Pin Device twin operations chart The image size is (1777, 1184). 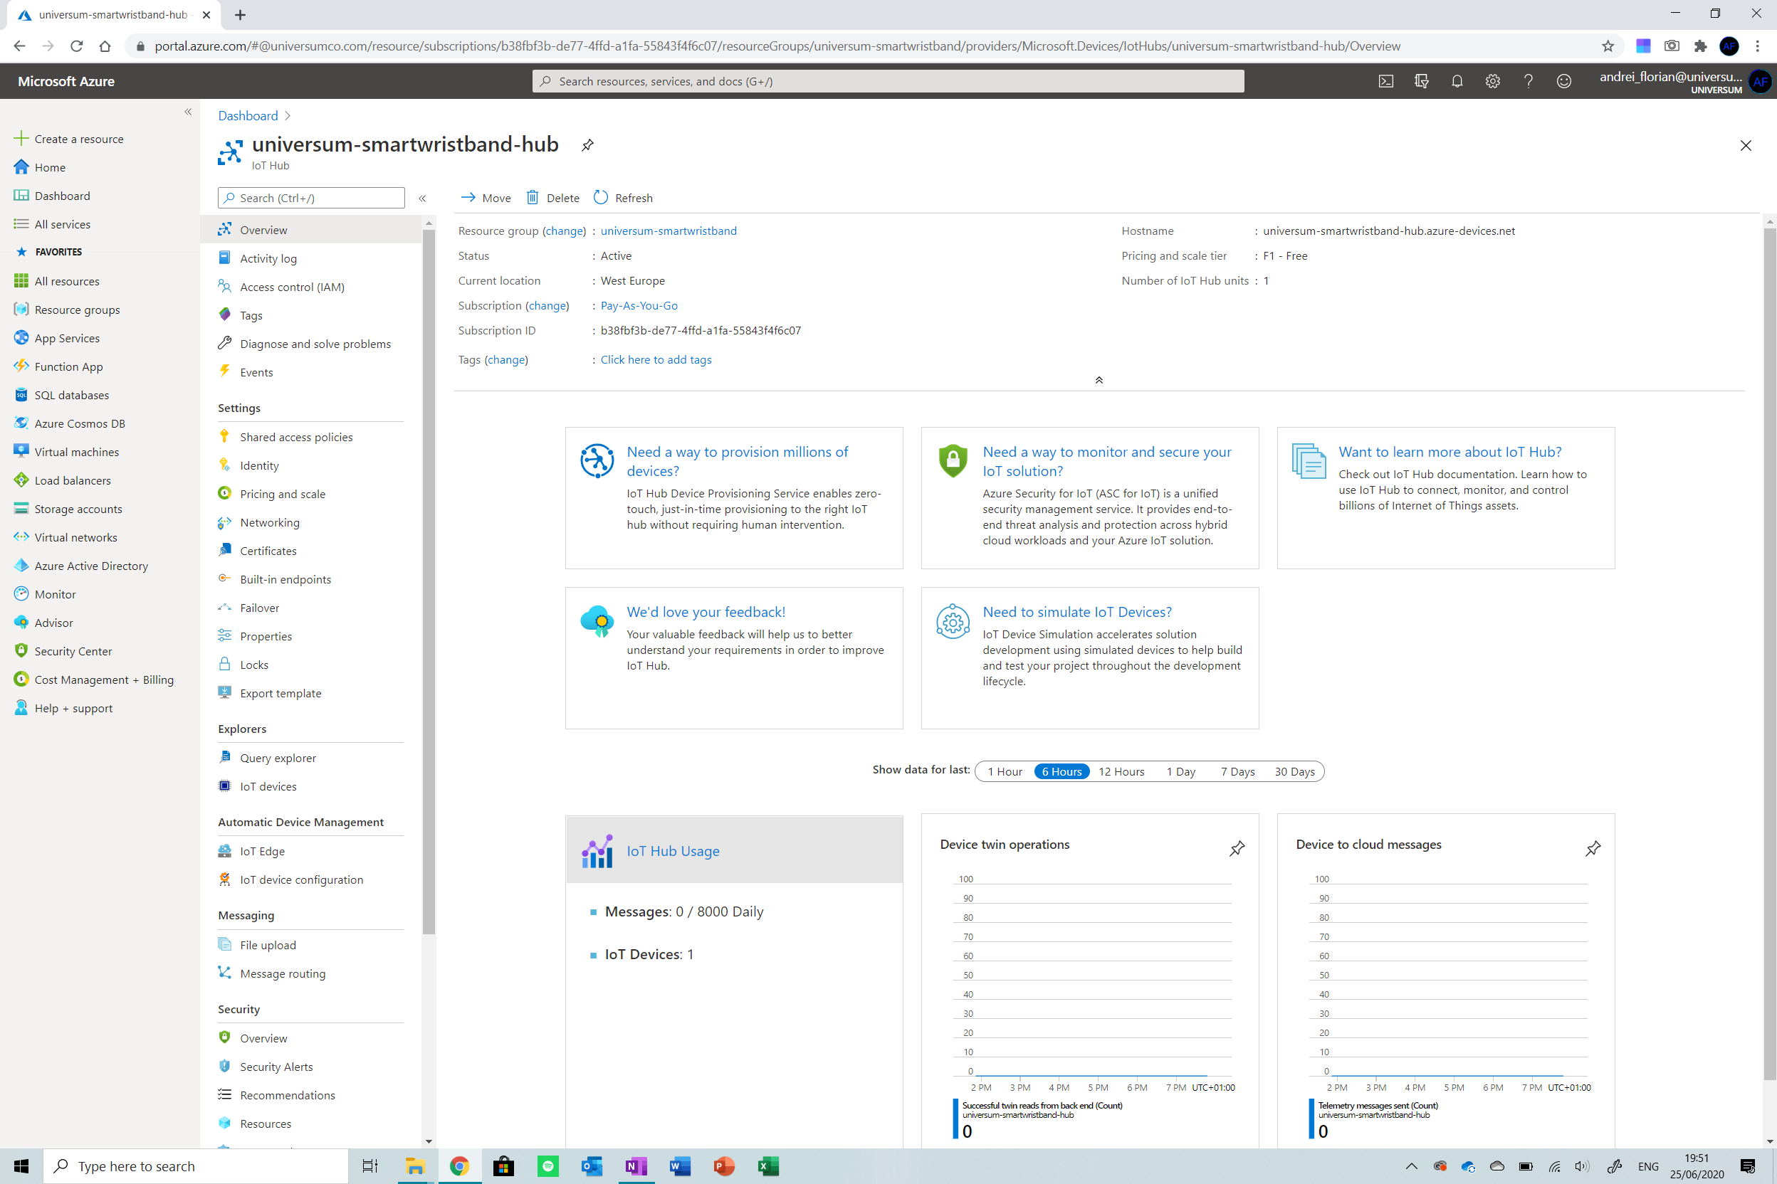click(1237, 848)
